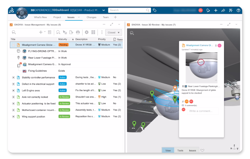Screen dimensions: 250x159
Task: Click the tag icon next to search
Action: click(x=155, y=10)
